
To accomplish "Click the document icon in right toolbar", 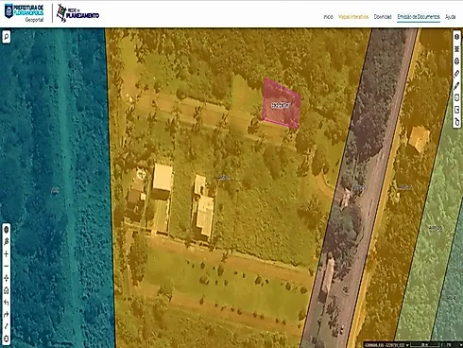I will pyautogui.click(x=456, y=97).
